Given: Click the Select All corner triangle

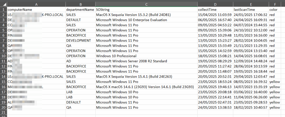Looking at the screenshot, I should pyautogui.click(x=3, y=4).
